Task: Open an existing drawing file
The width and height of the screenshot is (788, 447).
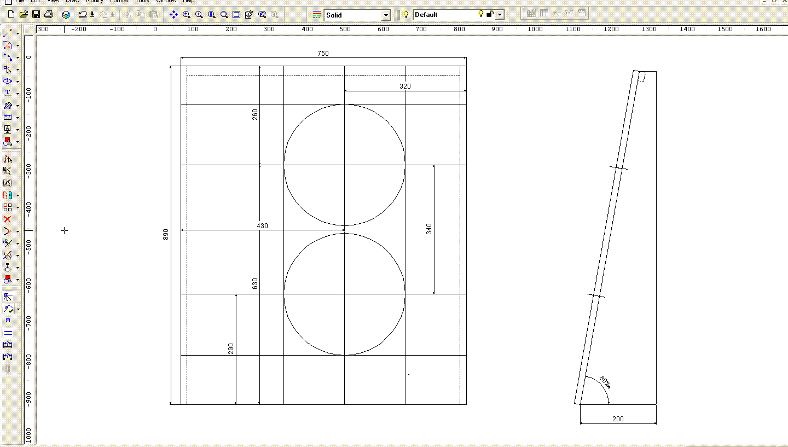Action: pos(24,15)
